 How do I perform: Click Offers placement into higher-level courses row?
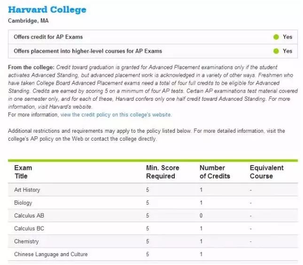pos(153,51)
